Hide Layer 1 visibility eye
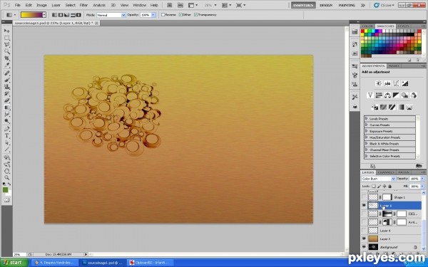Screen dimensions: 428x267 point(364,206)
